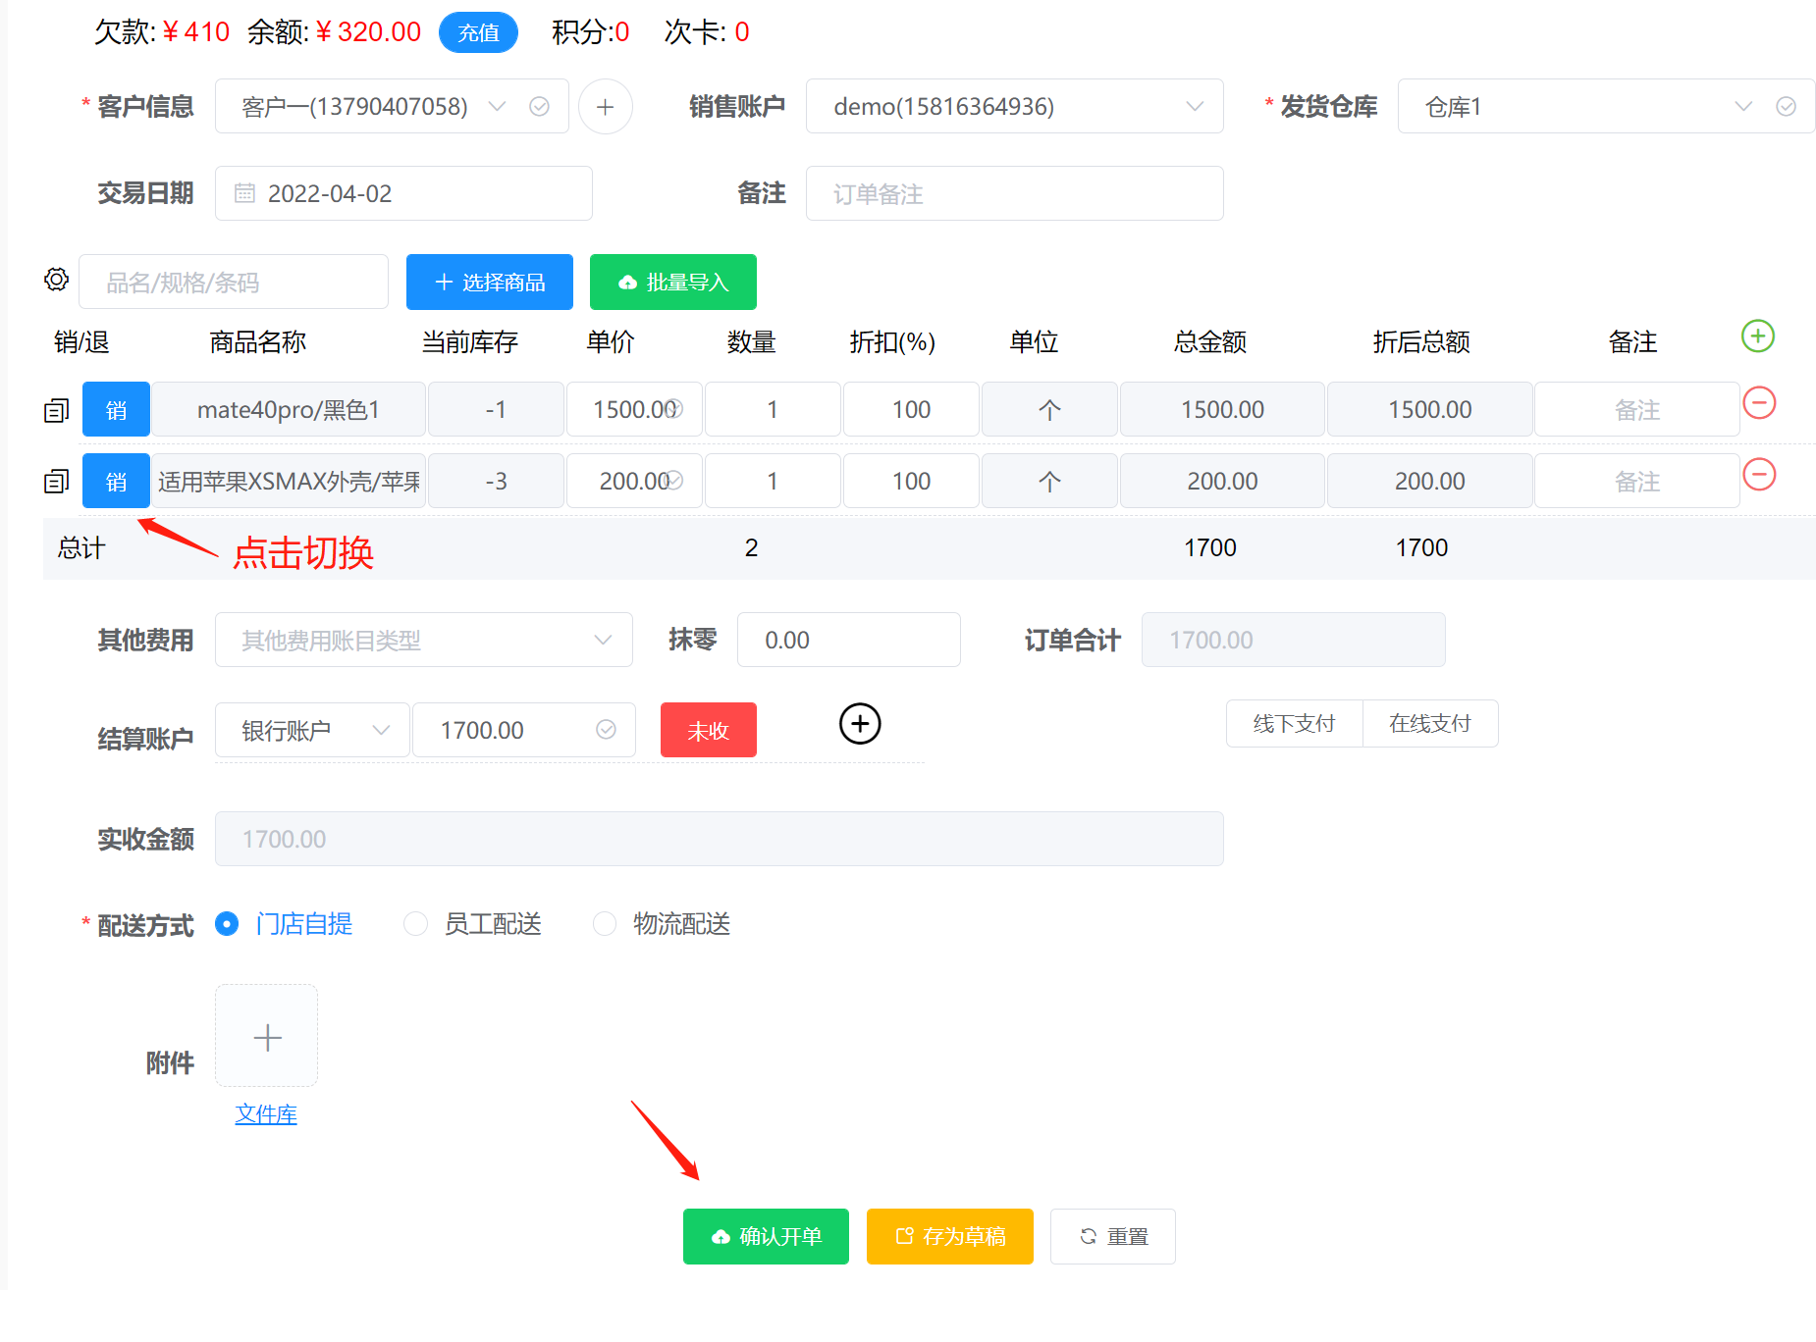This screenshot has width=1816, height=1342.
Task: Click 选择商品 button
Action: (x=490, y=283)
